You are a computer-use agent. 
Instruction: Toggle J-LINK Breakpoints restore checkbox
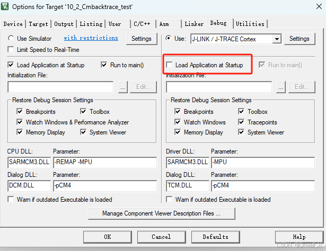click(x=178, y=112)
